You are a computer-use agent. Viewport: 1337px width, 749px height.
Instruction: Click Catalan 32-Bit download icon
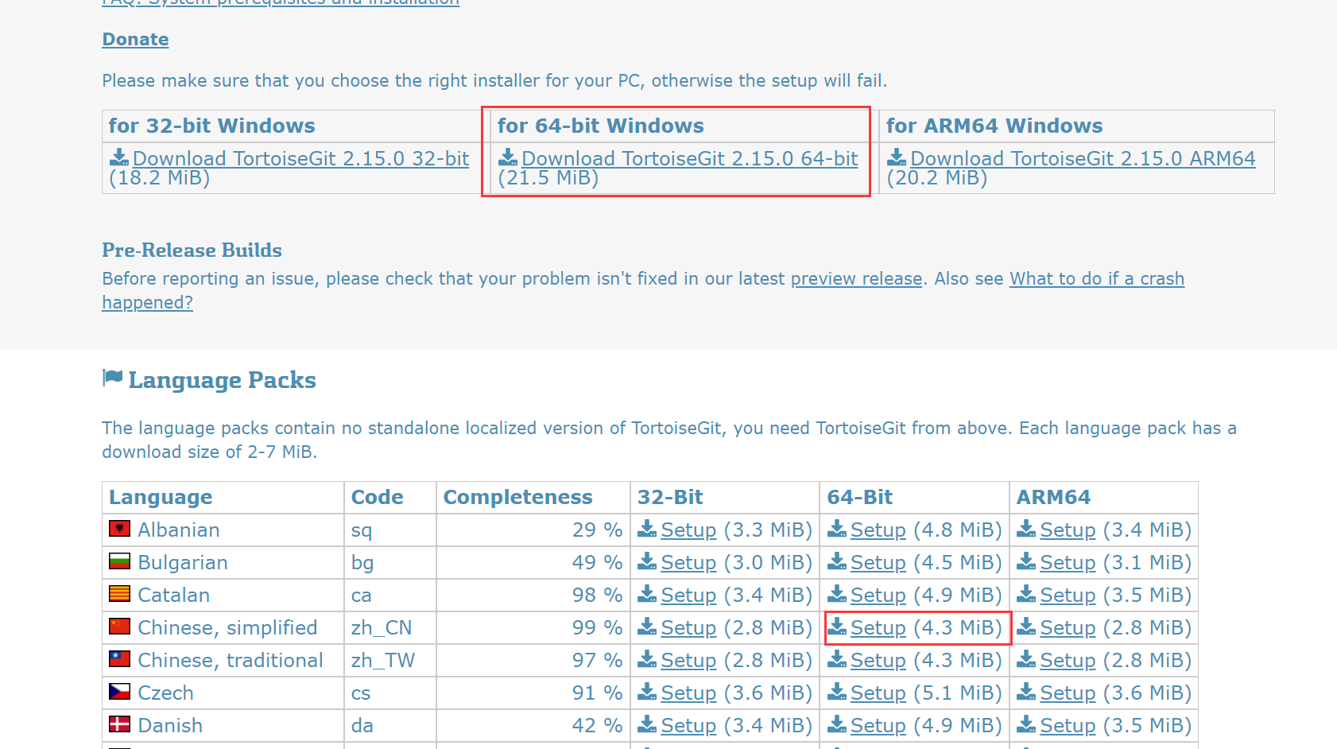click(x=647, y=594)
